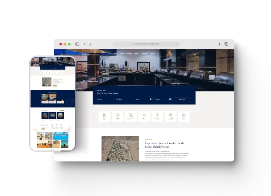Click the pool photo in phone gallery
This screenshot has height=196, width=271.
tap(61, 136)
